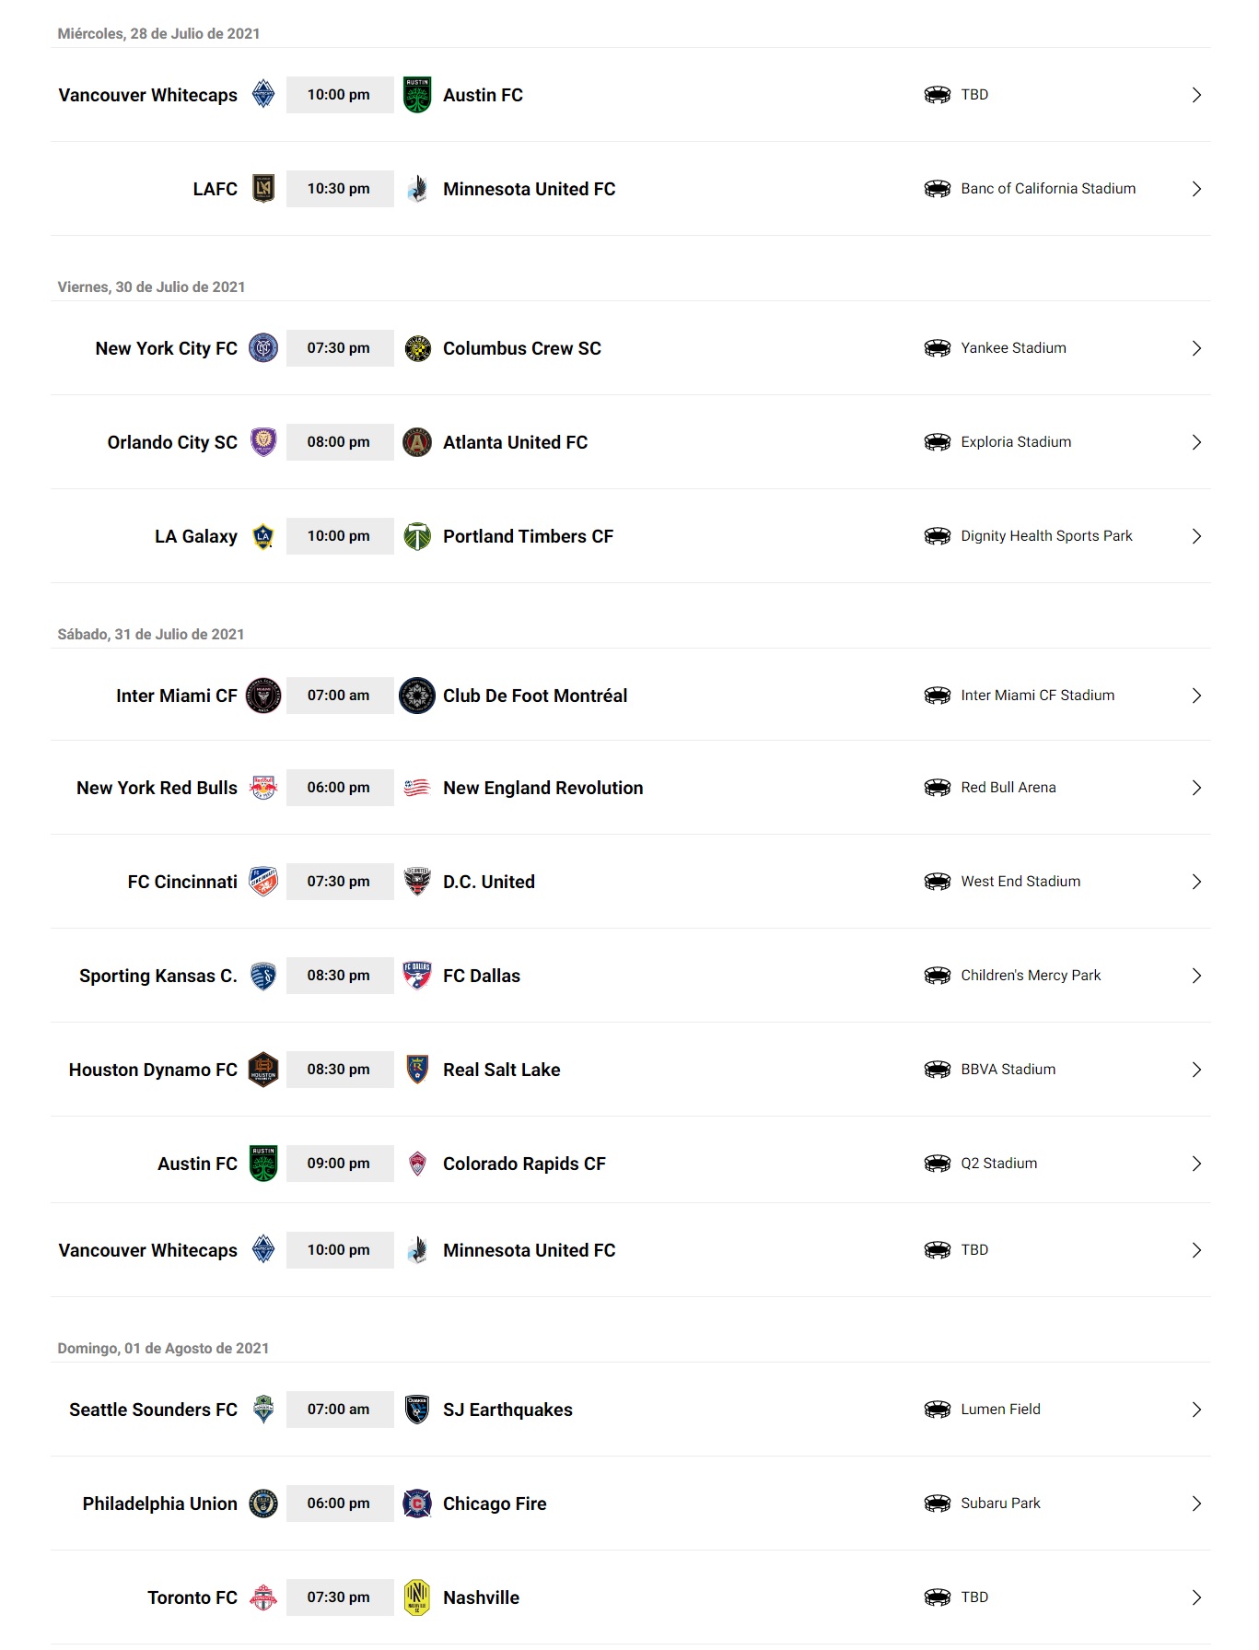1259x1650 pixels.
Task: Select the Colorado Rapids CF team name
Action: pyautogui.click(x=524, y=1164)
